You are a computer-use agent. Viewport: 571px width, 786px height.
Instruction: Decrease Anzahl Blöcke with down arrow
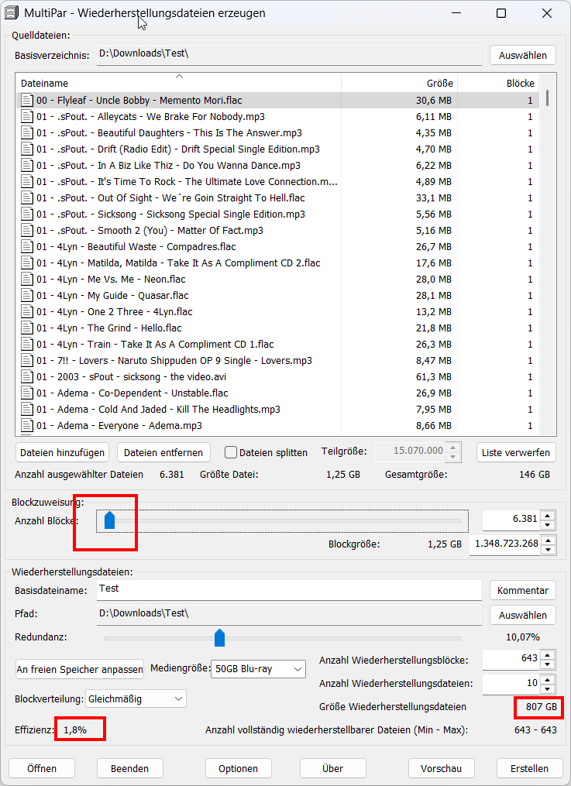point(548,525)
